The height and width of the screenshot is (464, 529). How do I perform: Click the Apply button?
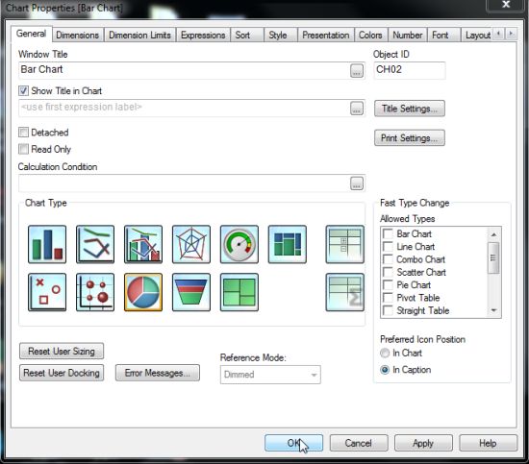click(423, 443)
